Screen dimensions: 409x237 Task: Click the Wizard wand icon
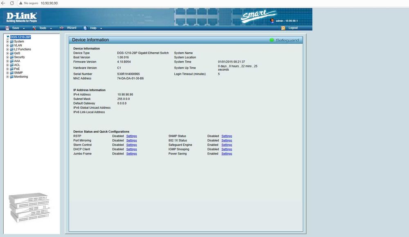coord(62,28)
